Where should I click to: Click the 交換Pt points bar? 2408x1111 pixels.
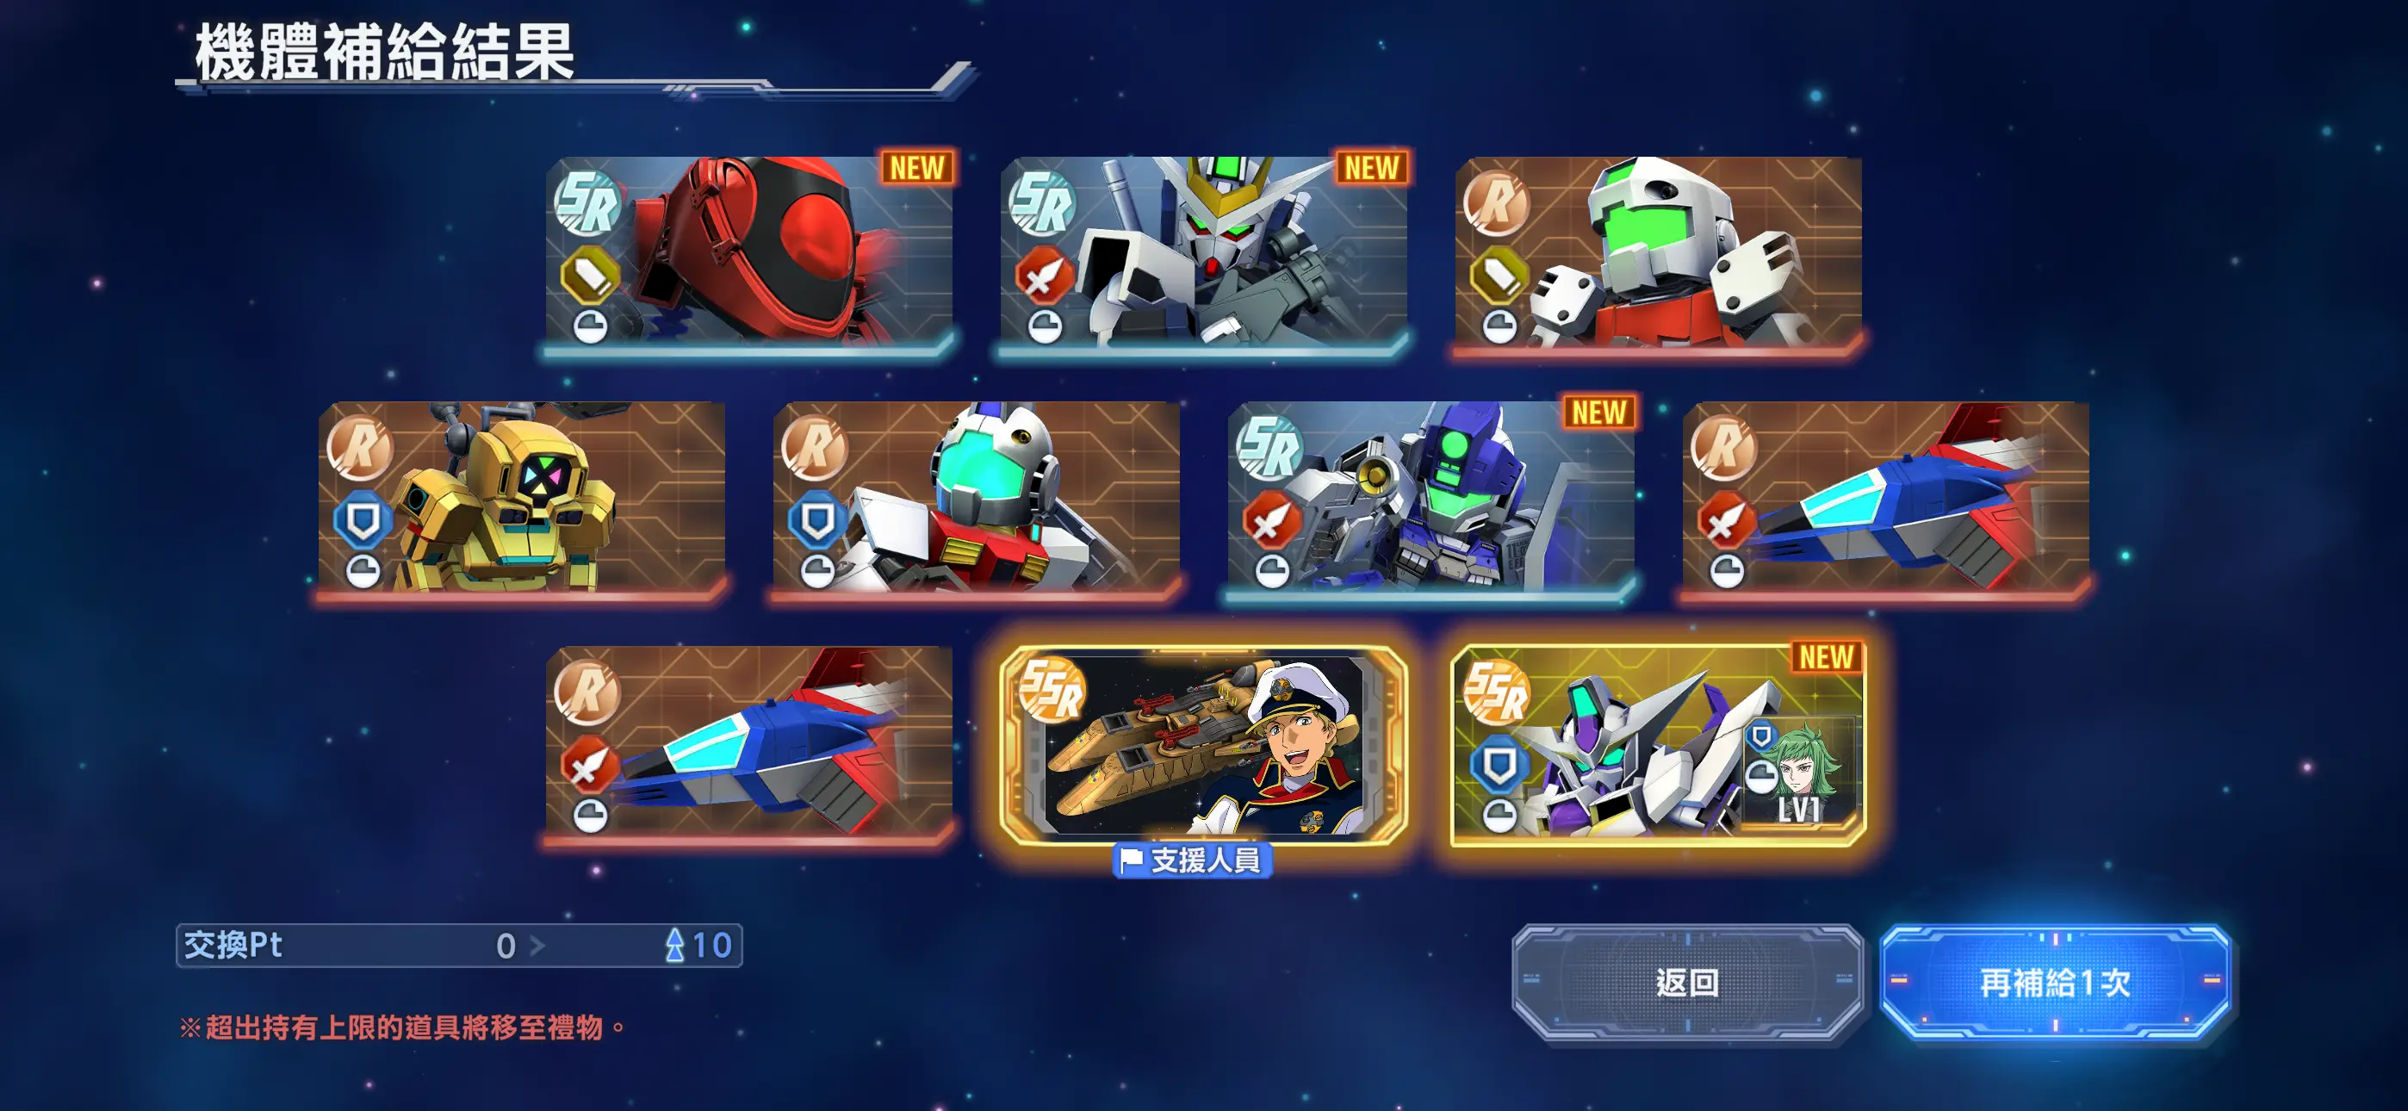click(459, 945)
